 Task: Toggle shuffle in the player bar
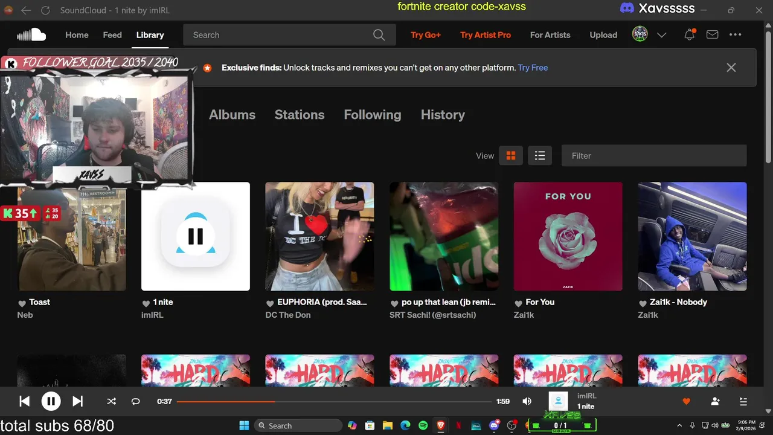[111, 401]
